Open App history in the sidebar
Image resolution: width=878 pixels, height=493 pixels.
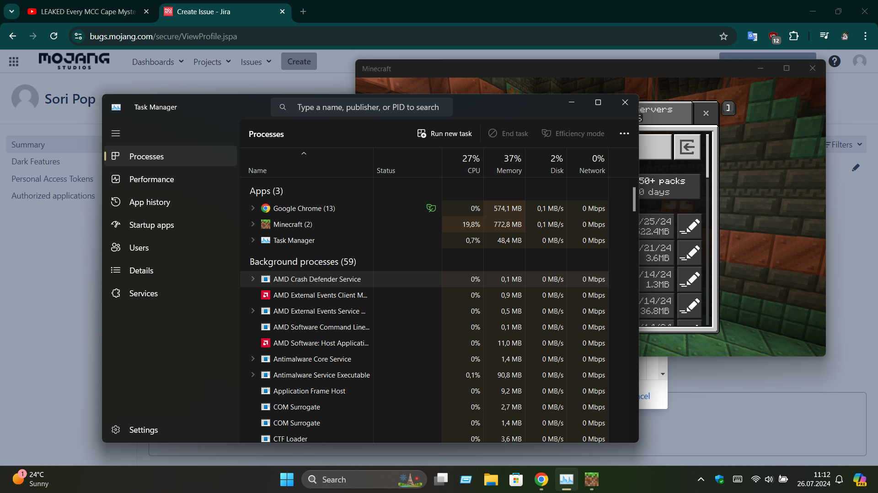(x=150, y=202)
